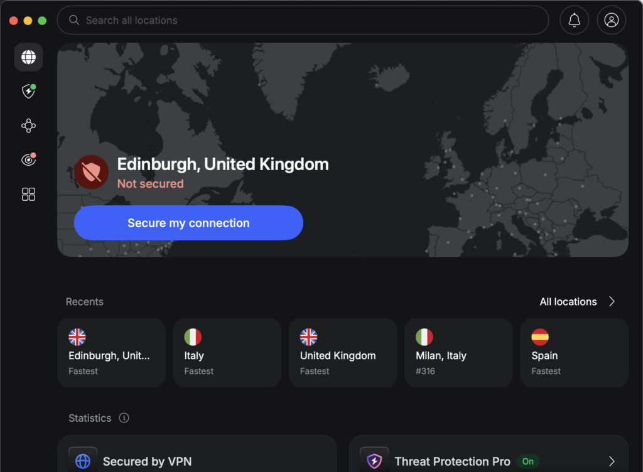Open the Statistics info tooltip
This screenshot has height=472, width=643.
(x=124, y=418)
